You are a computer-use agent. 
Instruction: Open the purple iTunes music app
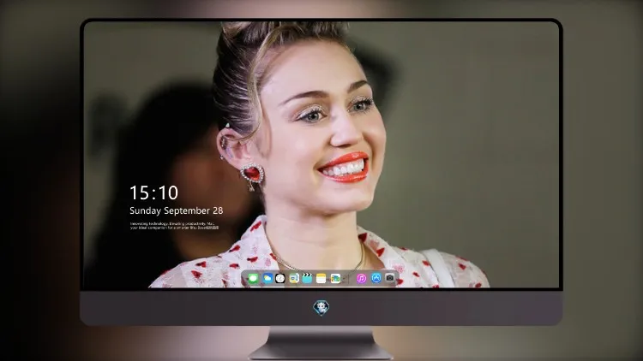click(x=361, y=279)
